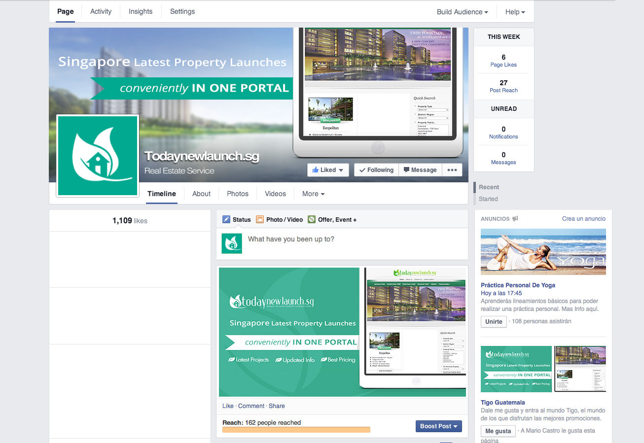Viewport: 644px width, 443px height.
Task: Open the 27 Post Reach stat
Action: (503, 86)
